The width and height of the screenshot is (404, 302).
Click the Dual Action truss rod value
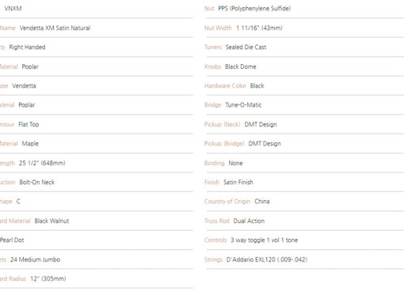coord(249,221)
